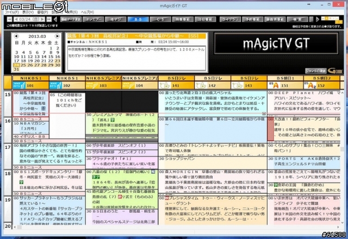Click the BS日テレ logo for channel 143
348x239 pixels.
(238, 85)
